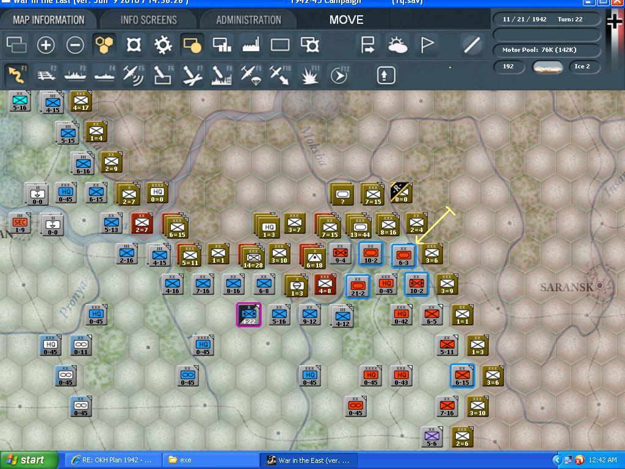Select Move mode (F1)
Image resolution: width=625 pixels, height=469 pixels.
click(16, 75)
